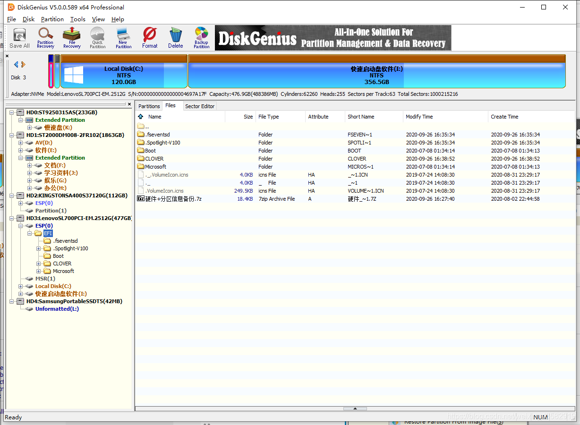Click the CLOVER folder icon in the file list

coord(140,159)
